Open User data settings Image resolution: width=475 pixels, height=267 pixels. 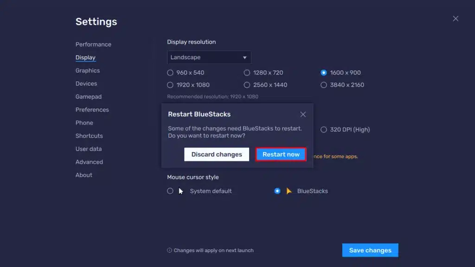point(89,149)
